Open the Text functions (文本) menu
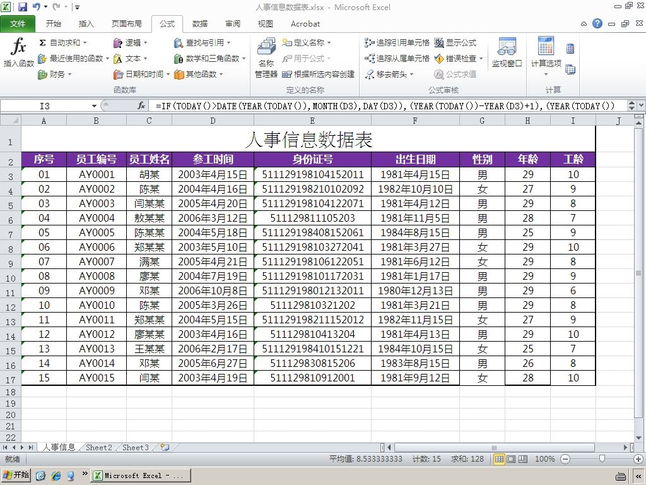This screenshot has width=646, height=485. click(130, 59)
